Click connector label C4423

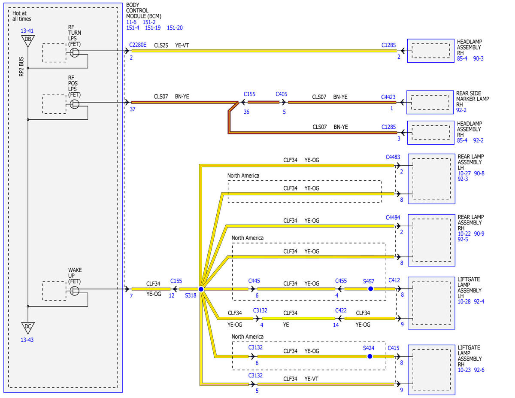(388, 97)
